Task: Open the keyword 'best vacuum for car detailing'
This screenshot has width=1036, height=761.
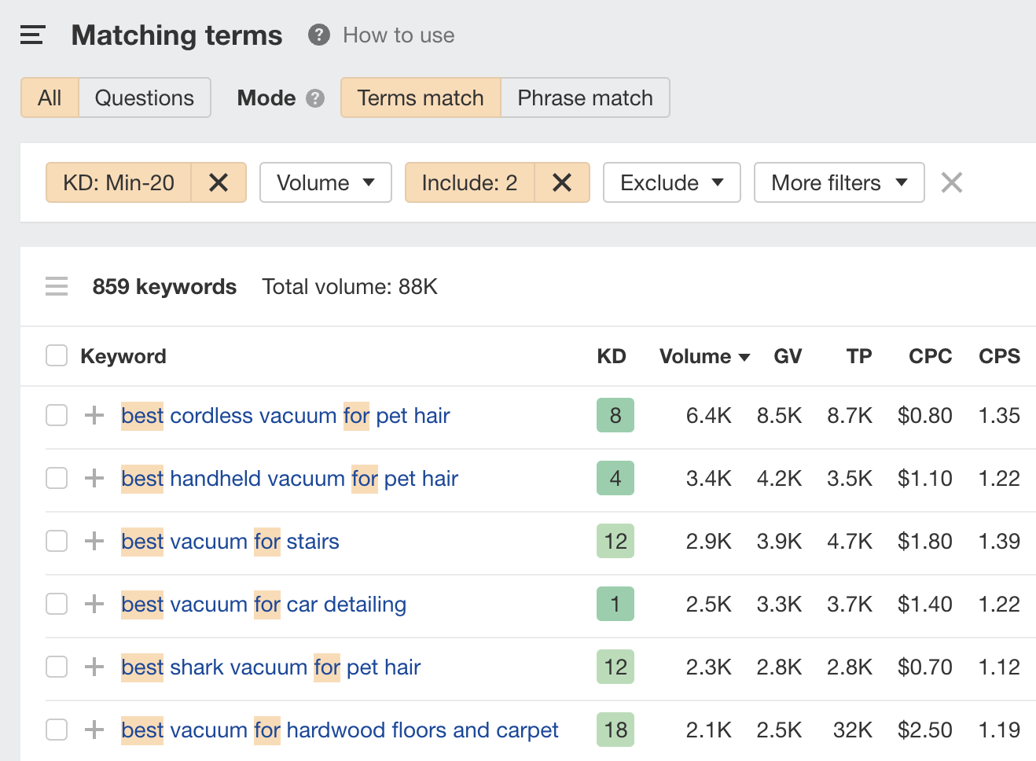Action: click(263, 604)
